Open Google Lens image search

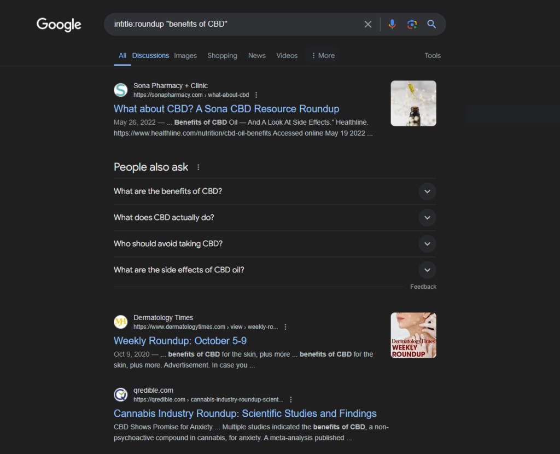pyautogui.click(x=412, y=24)
